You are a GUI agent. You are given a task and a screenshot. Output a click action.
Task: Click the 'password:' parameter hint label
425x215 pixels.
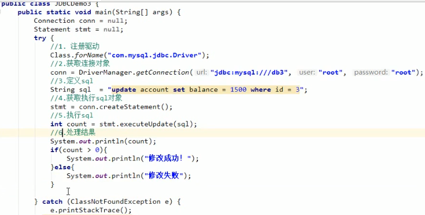tap(371, 72)
